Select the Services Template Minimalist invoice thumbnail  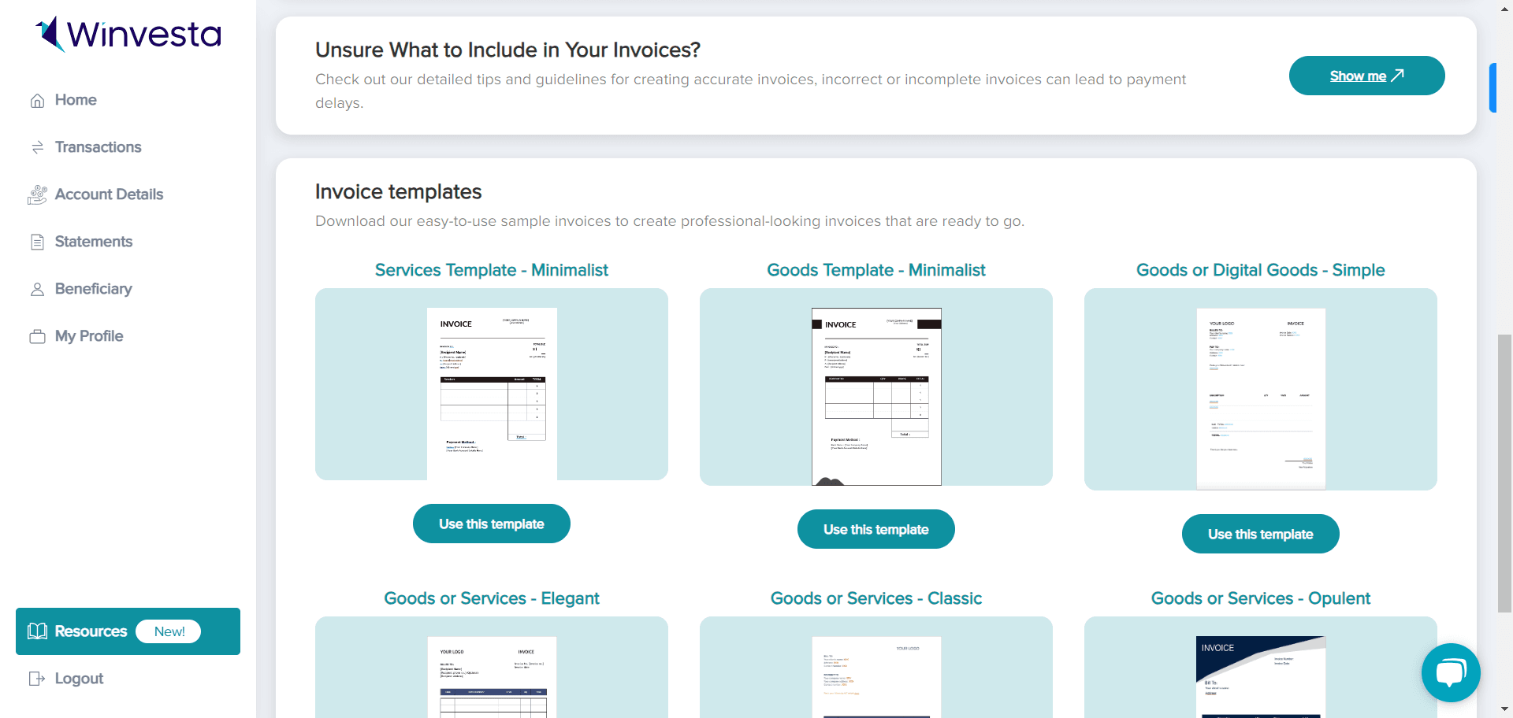click(492, 386)
